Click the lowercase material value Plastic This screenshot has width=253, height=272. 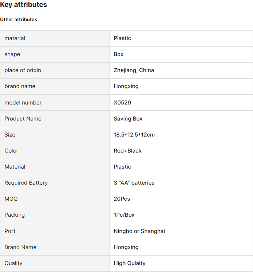tap(122, 38)
